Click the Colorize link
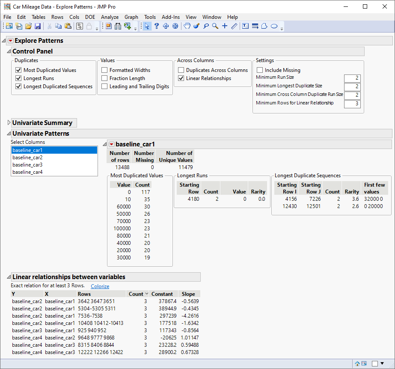 pyautogui.click(x=100, y=286)
